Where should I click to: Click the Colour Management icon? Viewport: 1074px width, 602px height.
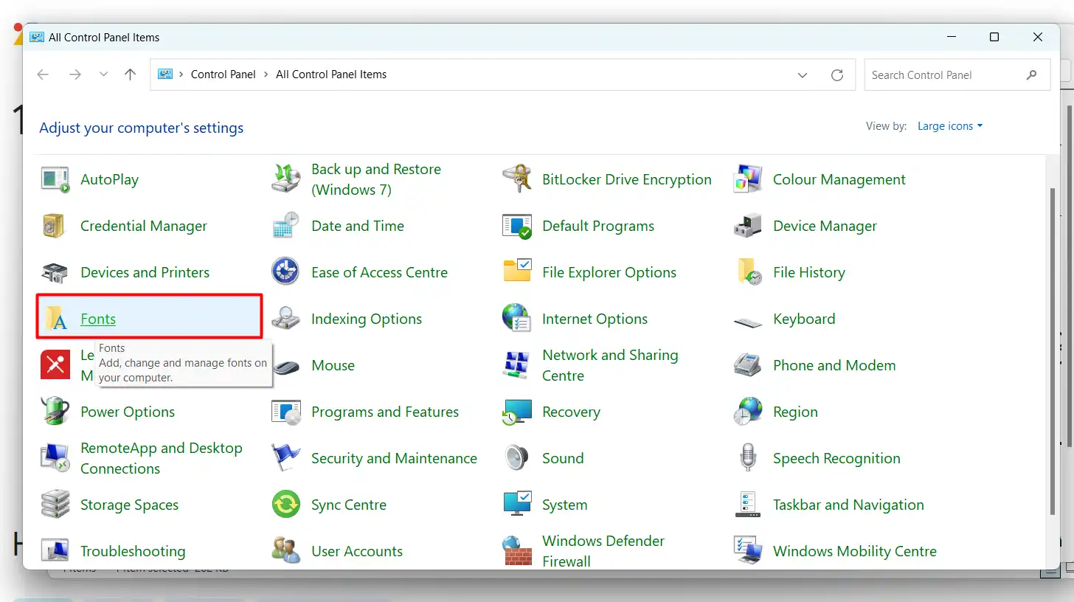click(x=748, y=179)
